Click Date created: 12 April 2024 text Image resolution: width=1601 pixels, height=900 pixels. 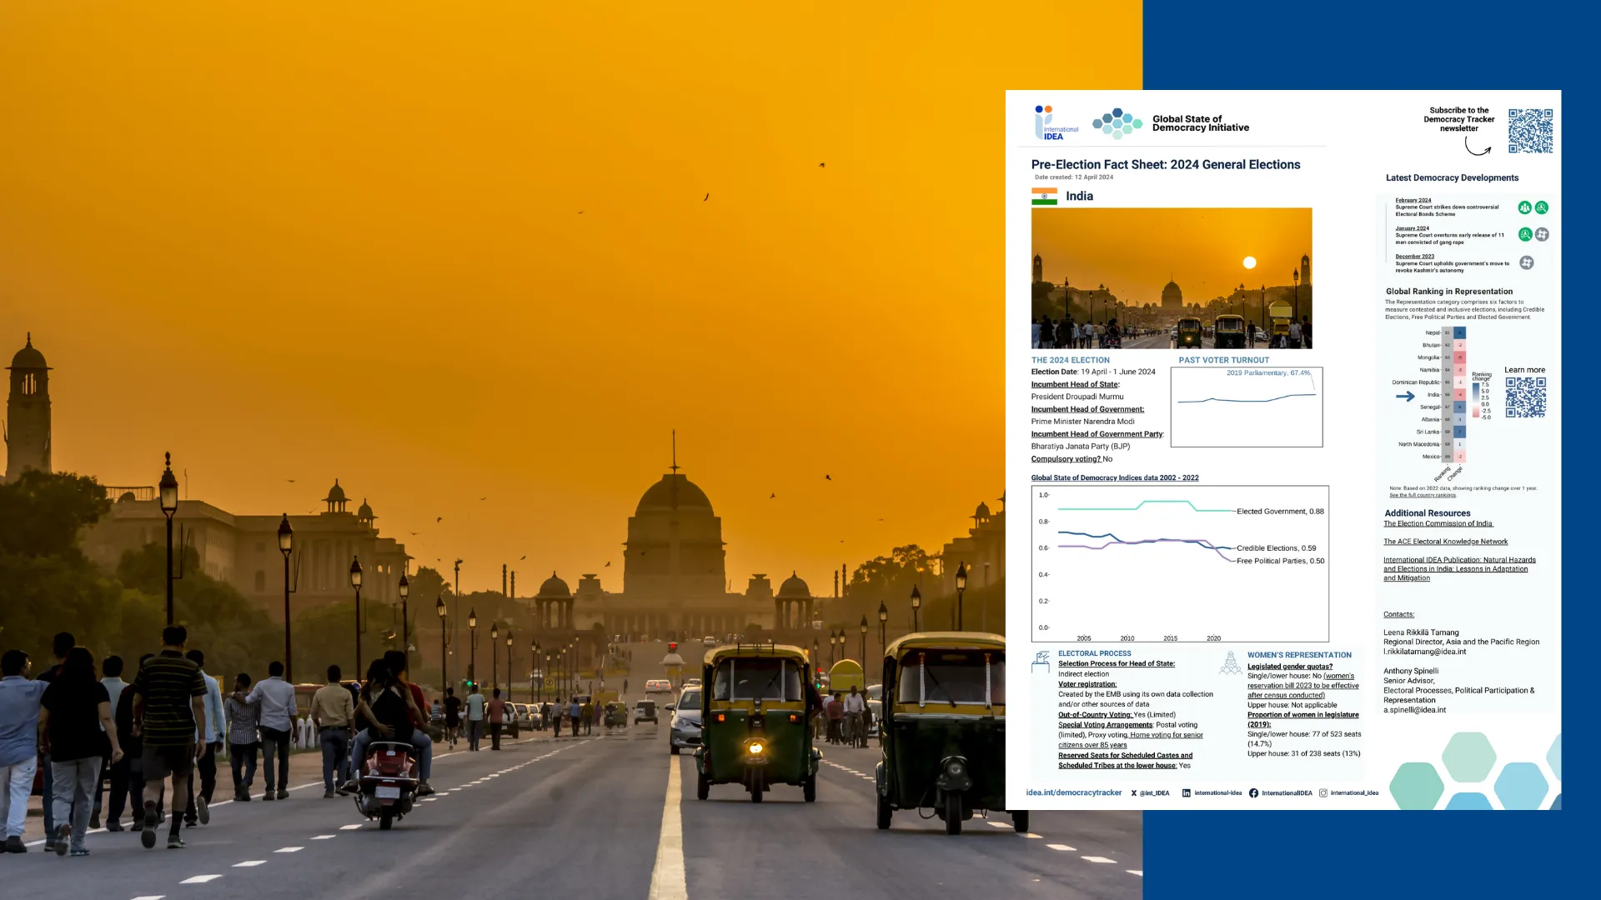1074,177
